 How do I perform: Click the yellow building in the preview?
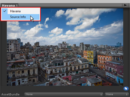coord(90,57)
